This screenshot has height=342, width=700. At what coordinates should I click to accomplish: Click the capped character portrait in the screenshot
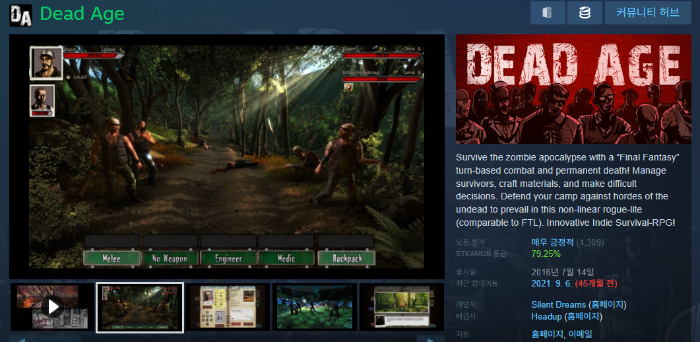(46, 63)
